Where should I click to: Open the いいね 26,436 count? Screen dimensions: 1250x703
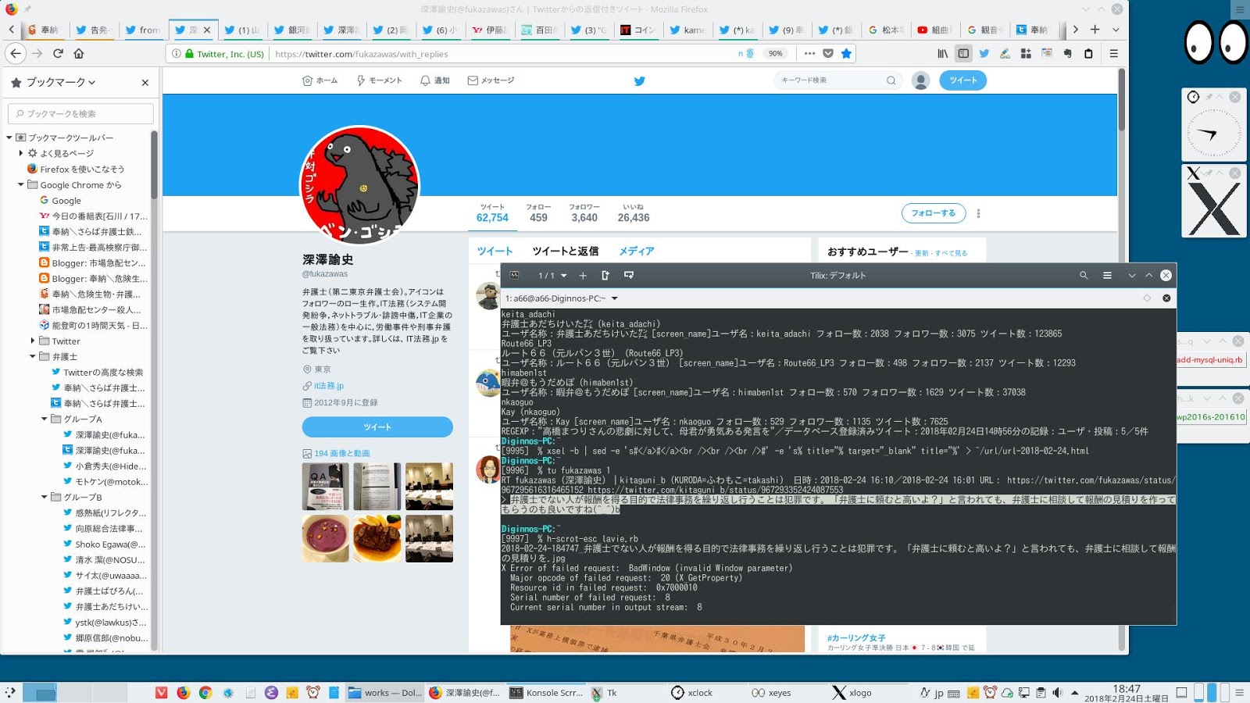tap(634, 213)
